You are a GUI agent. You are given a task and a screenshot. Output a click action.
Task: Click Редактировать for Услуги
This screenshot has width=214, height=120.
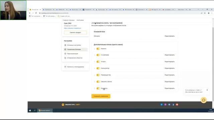[x=170, y=62]
